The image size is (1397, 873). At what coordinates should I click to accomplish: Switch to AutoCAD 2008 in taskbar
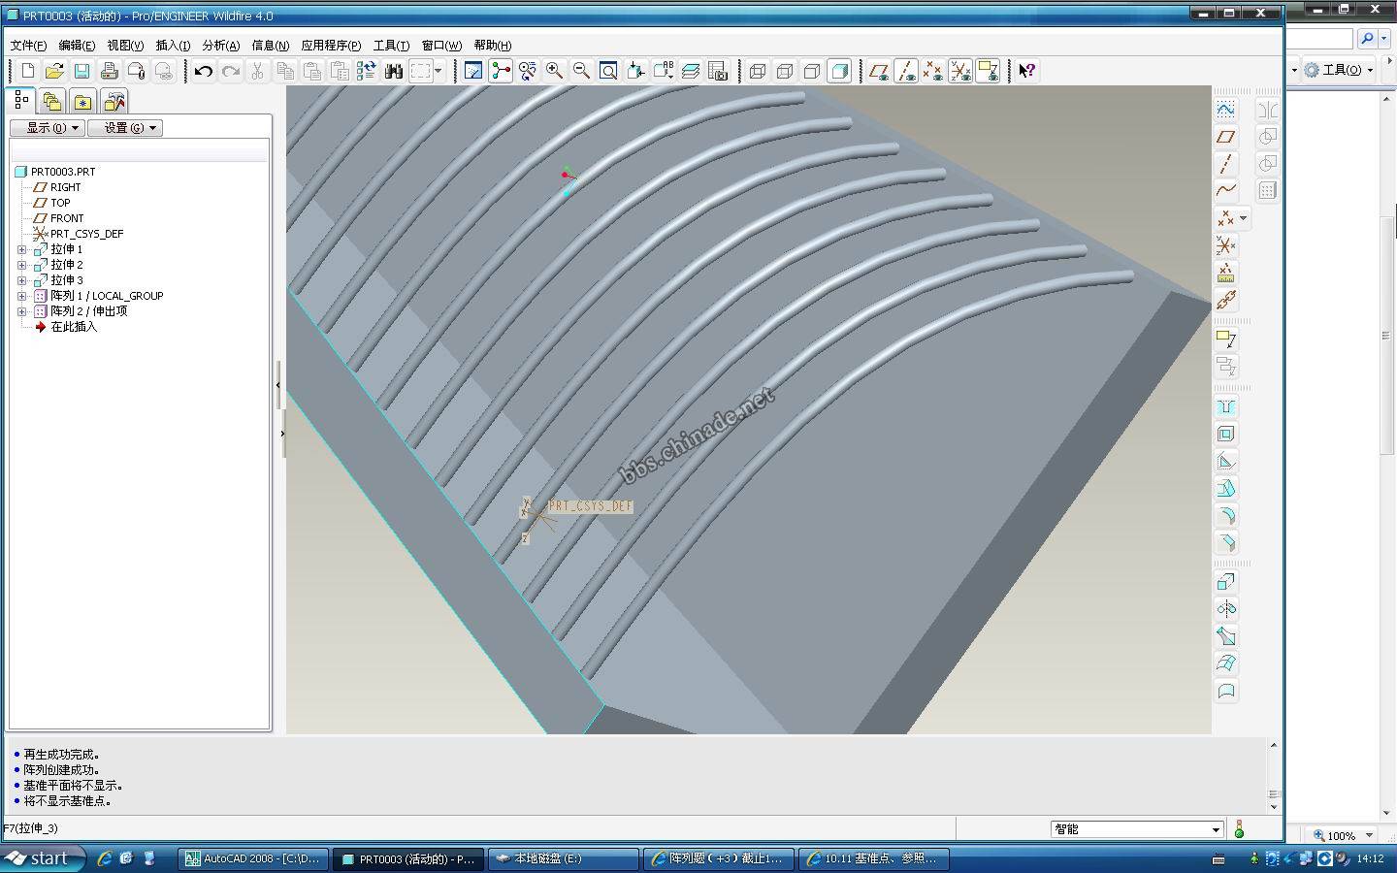(x=252, y=858)
